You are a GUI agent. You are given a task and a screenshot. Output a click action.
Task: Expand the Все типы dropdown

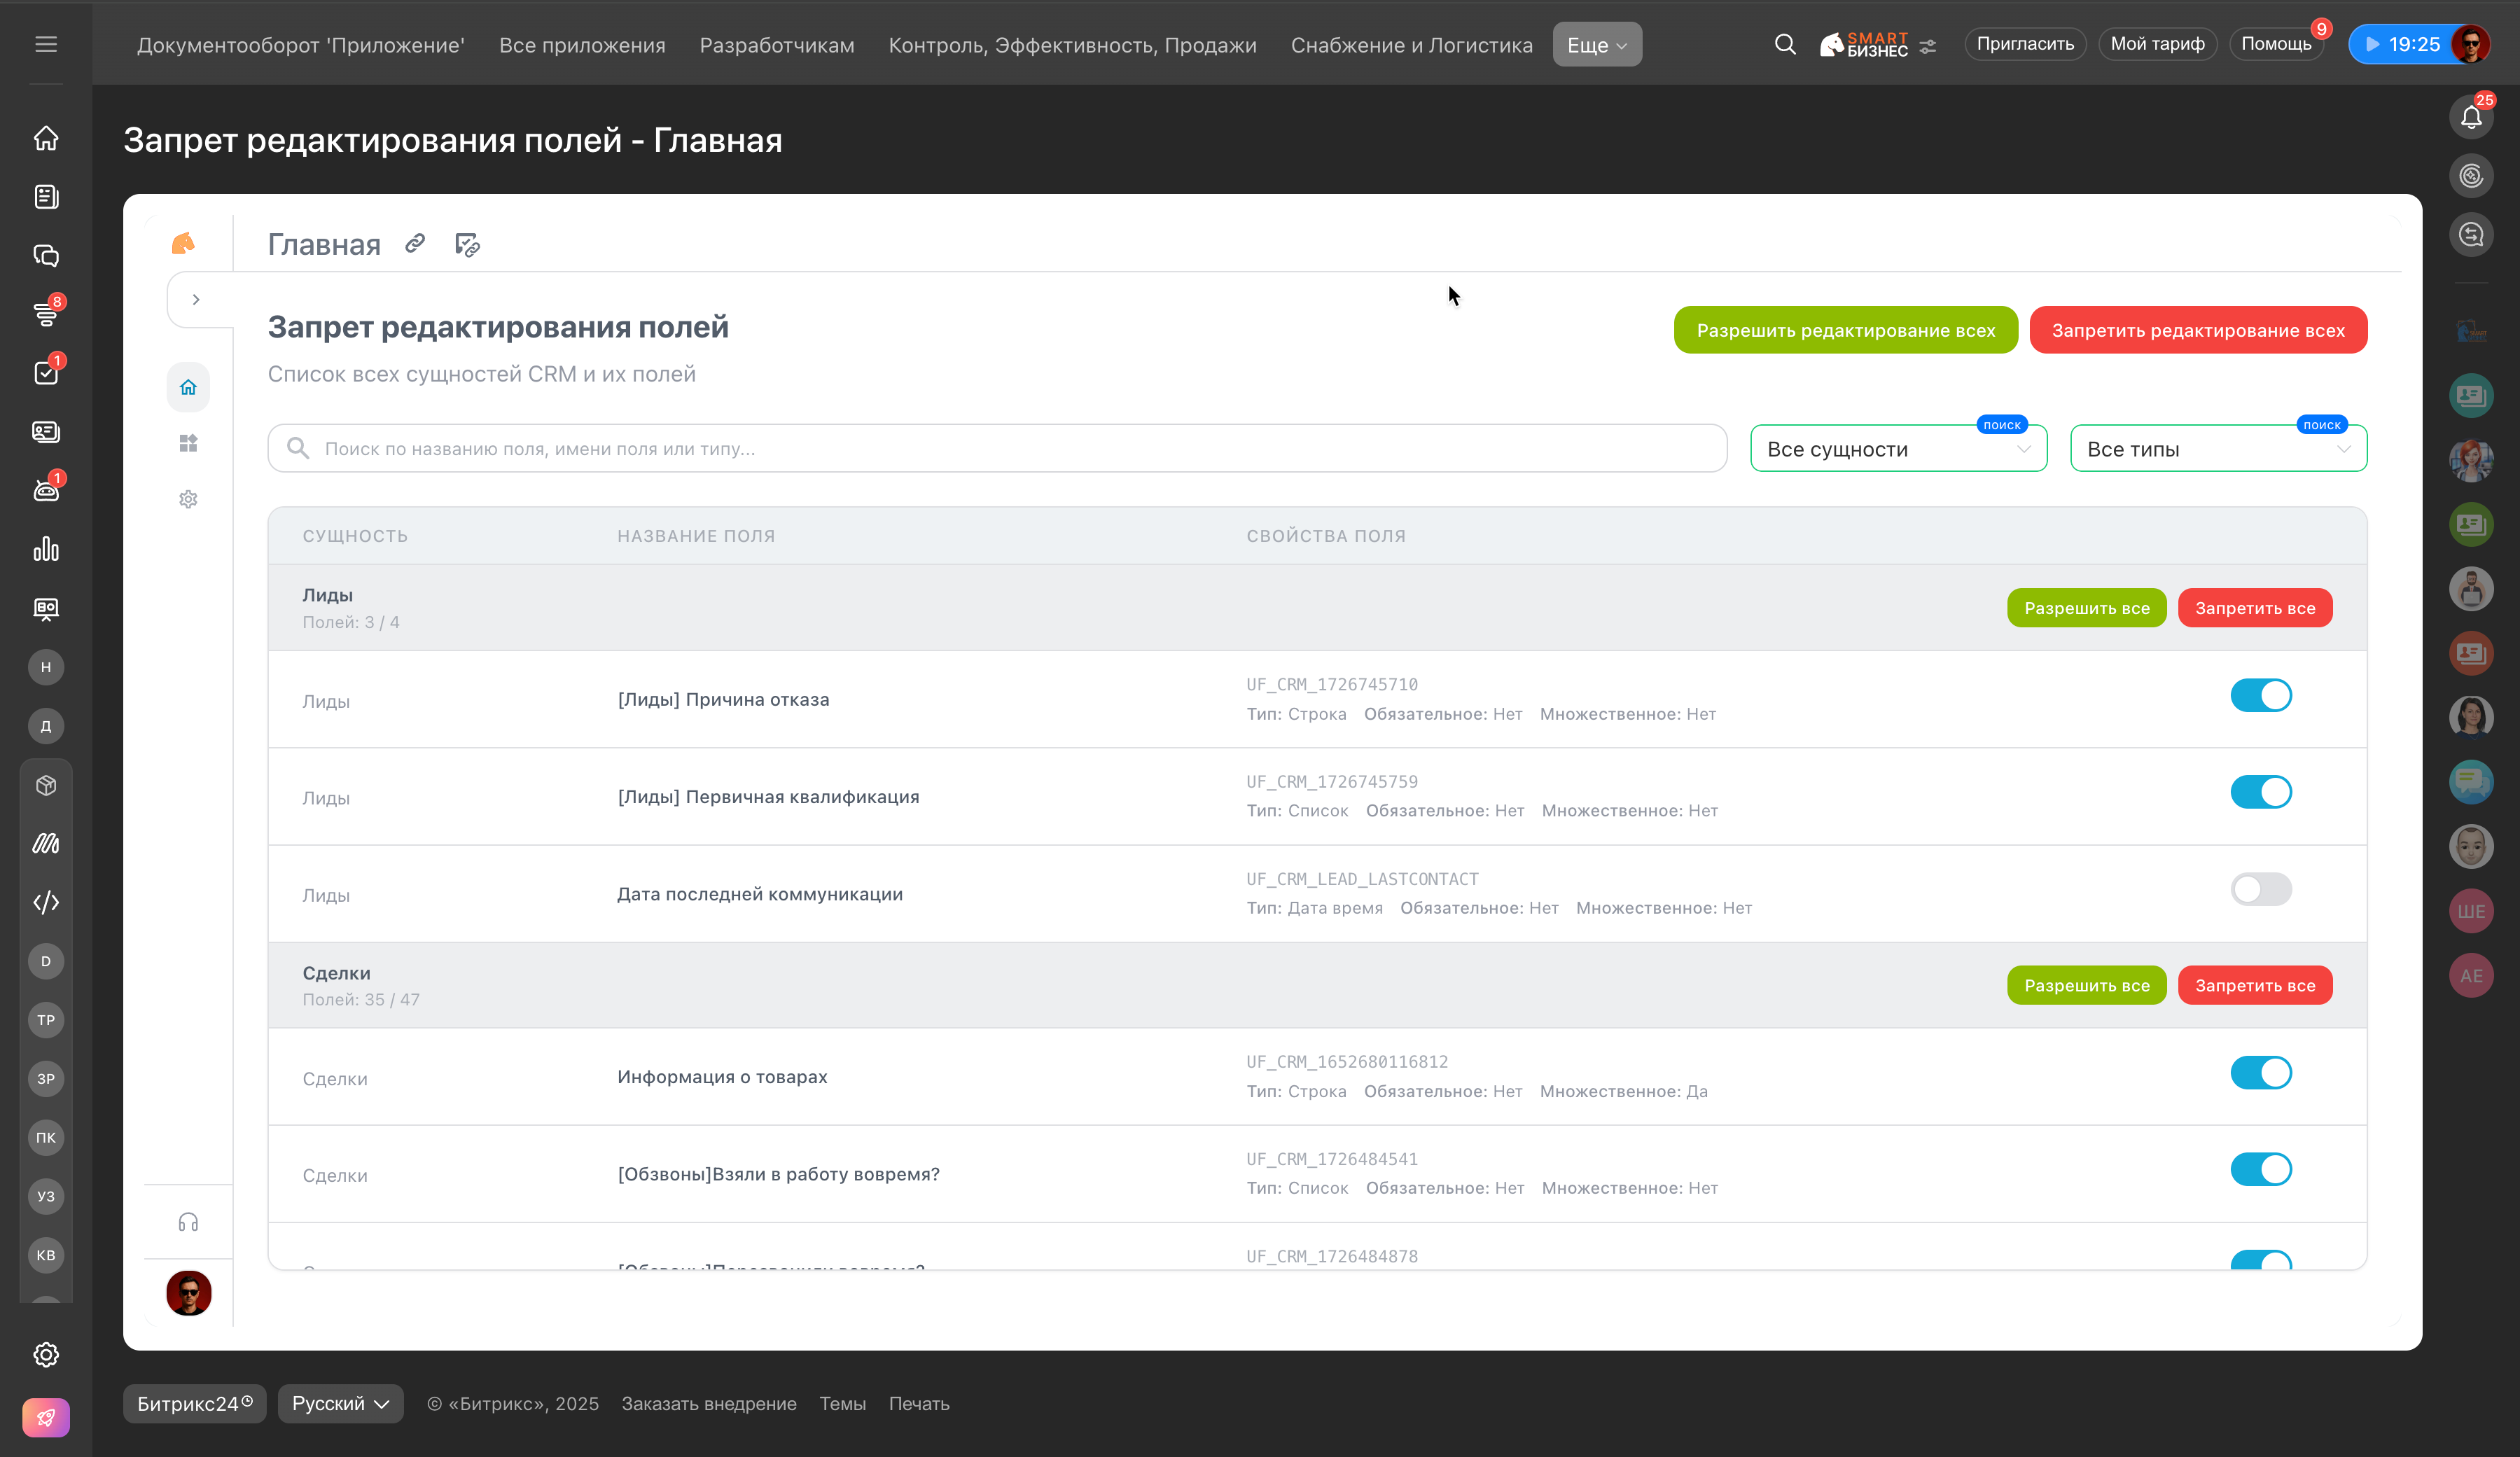tap(2217, 449)
